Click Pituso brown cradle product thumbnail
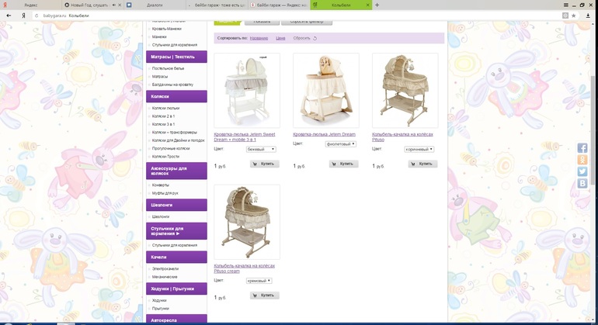The height and width of the screenshot is (325, 598). (x=405, y=90)
